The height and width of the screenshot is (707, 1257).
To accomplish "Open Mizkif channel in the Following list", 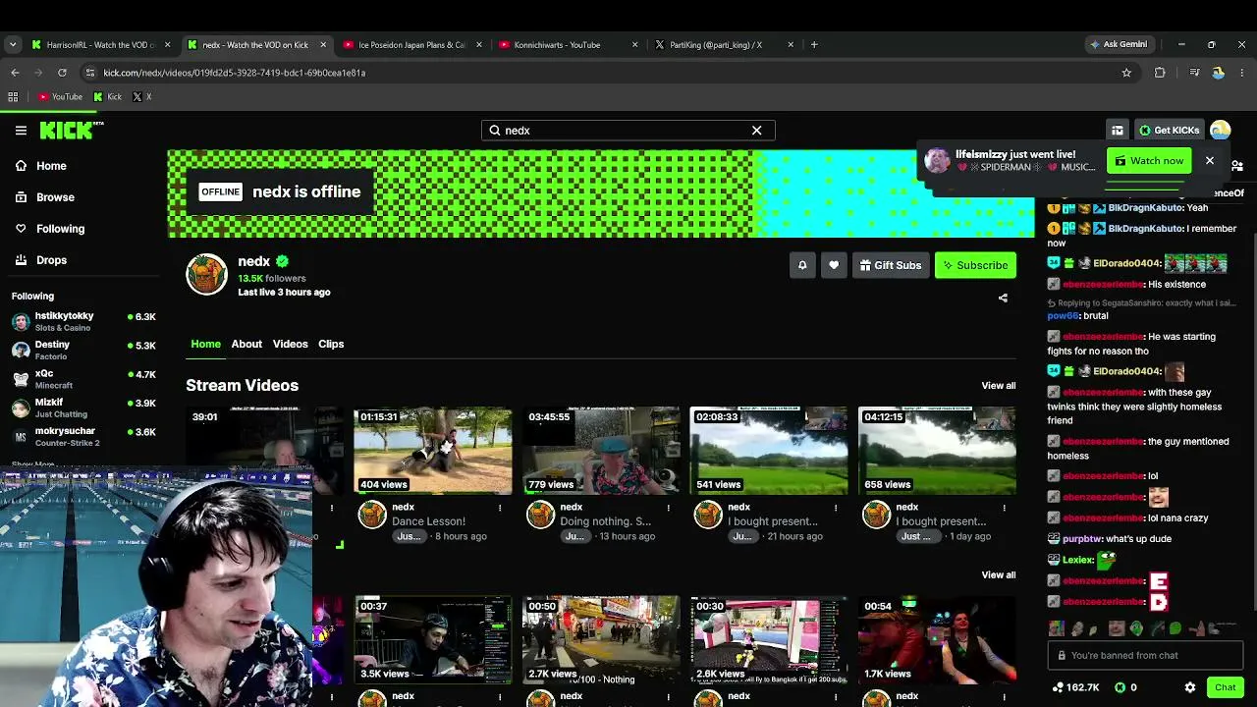I will point(83,408).
